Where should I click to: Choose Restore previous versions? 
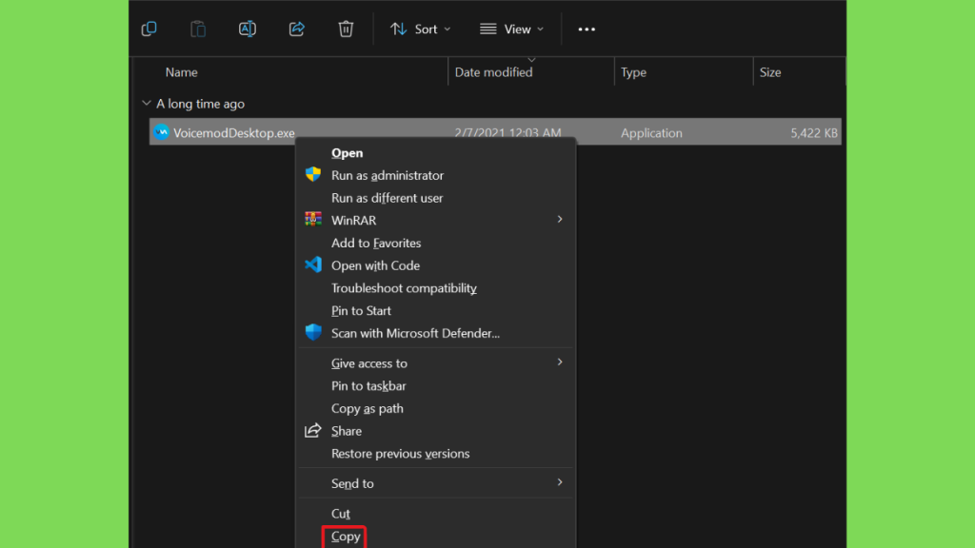coord(401,454)
